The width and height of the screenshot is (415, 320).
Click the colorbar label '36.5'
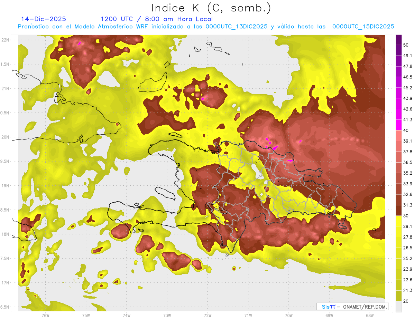[x=408, y=162]
